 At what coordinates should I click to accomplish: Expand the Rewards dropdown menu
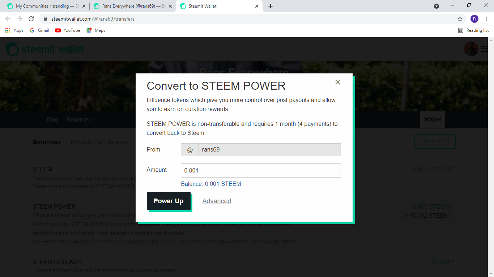[80, 119]
